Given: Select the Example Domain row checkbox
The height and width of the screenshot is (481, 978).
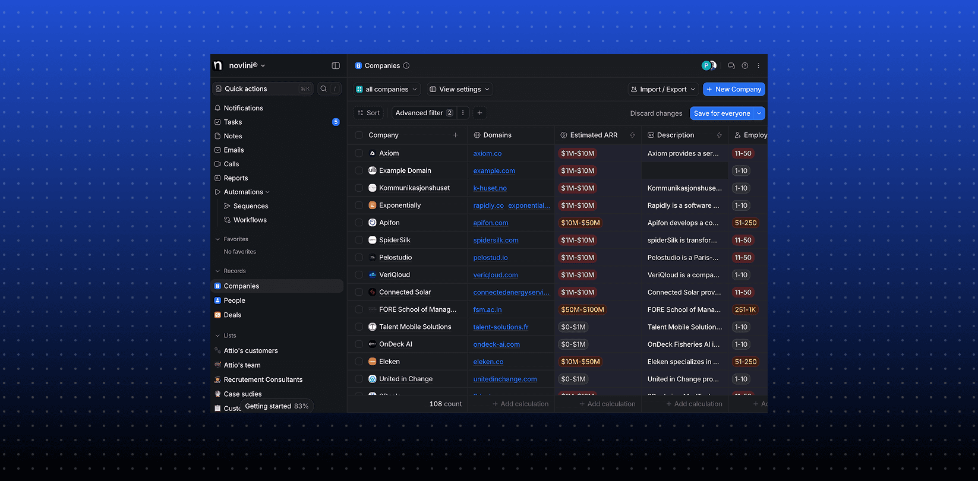Looking at the screenshot, I should coord(359,170).
